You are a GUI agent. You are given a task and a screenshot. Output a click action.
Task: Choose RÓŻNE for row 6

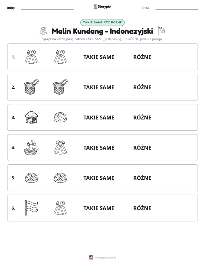coord(142,208)
